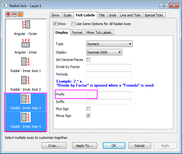Click the Suffix input field

click(x=109, y=102)
